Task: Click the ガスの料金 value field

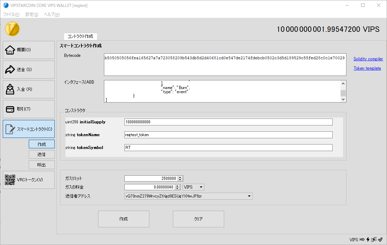Action: (x=150, y=187)
